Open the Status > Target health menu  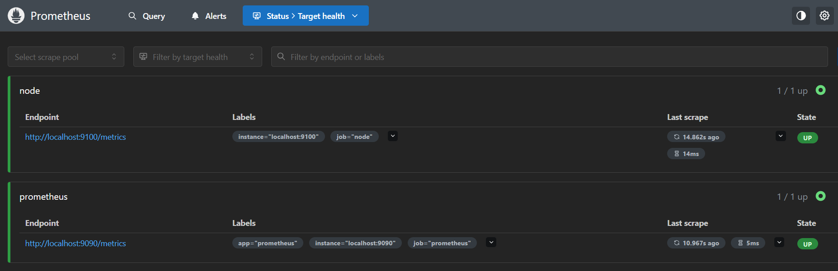tap(306, 16)
